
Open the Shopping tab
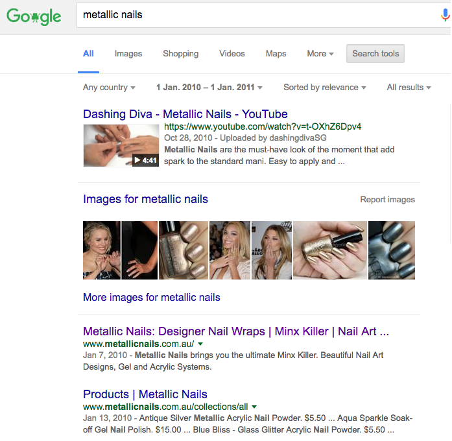point(181,54)
